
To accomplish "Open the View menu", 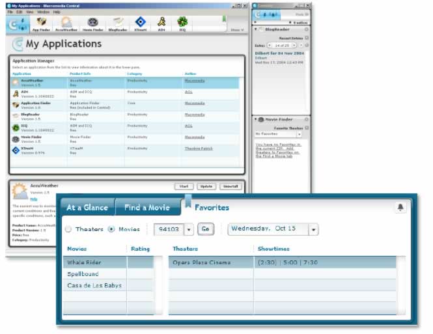I will point(29,12).
